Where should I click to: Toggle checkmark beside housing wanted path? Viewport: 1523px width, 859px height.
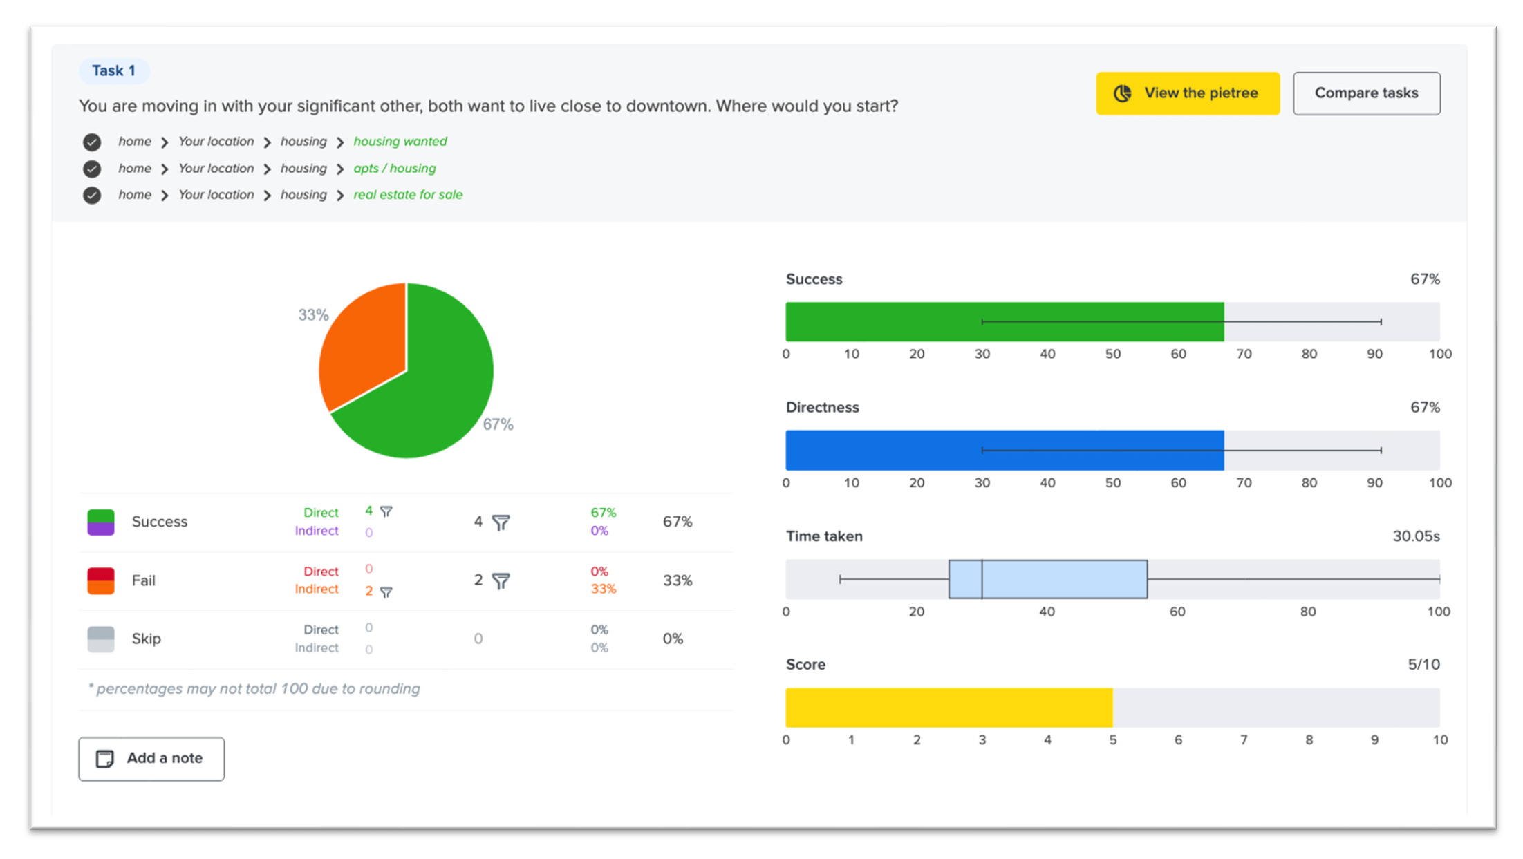point(92,142)
